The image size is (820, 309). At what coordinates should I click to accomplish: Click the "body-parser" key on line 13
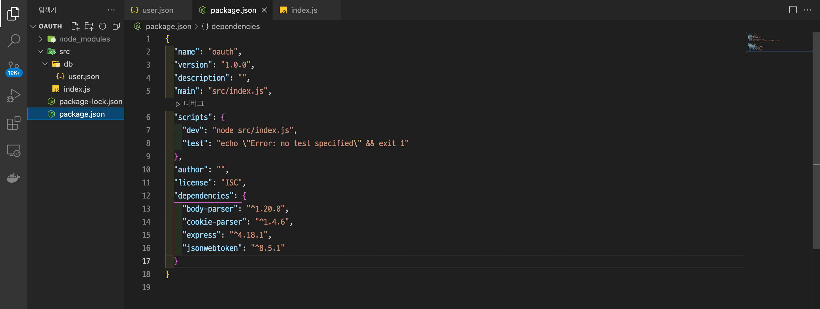coord(210,209)
